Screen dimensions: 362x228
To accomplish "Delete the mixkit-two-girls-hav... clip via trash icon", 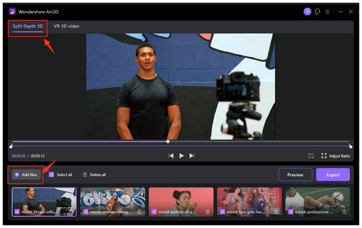I will click(x=276, y=212).
